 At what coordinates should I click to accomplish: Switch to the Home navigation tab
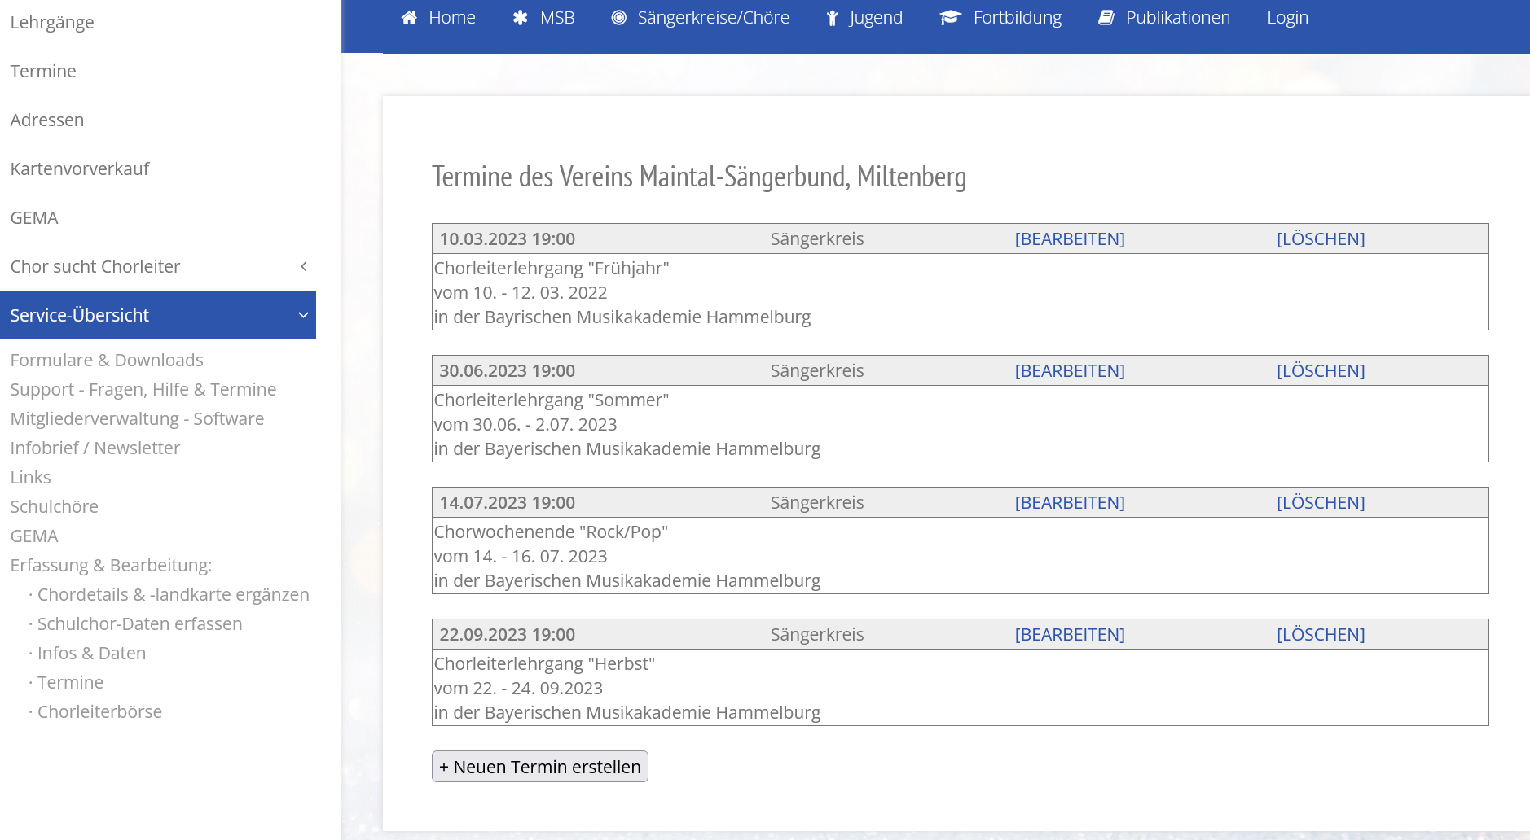pos(438,17)
